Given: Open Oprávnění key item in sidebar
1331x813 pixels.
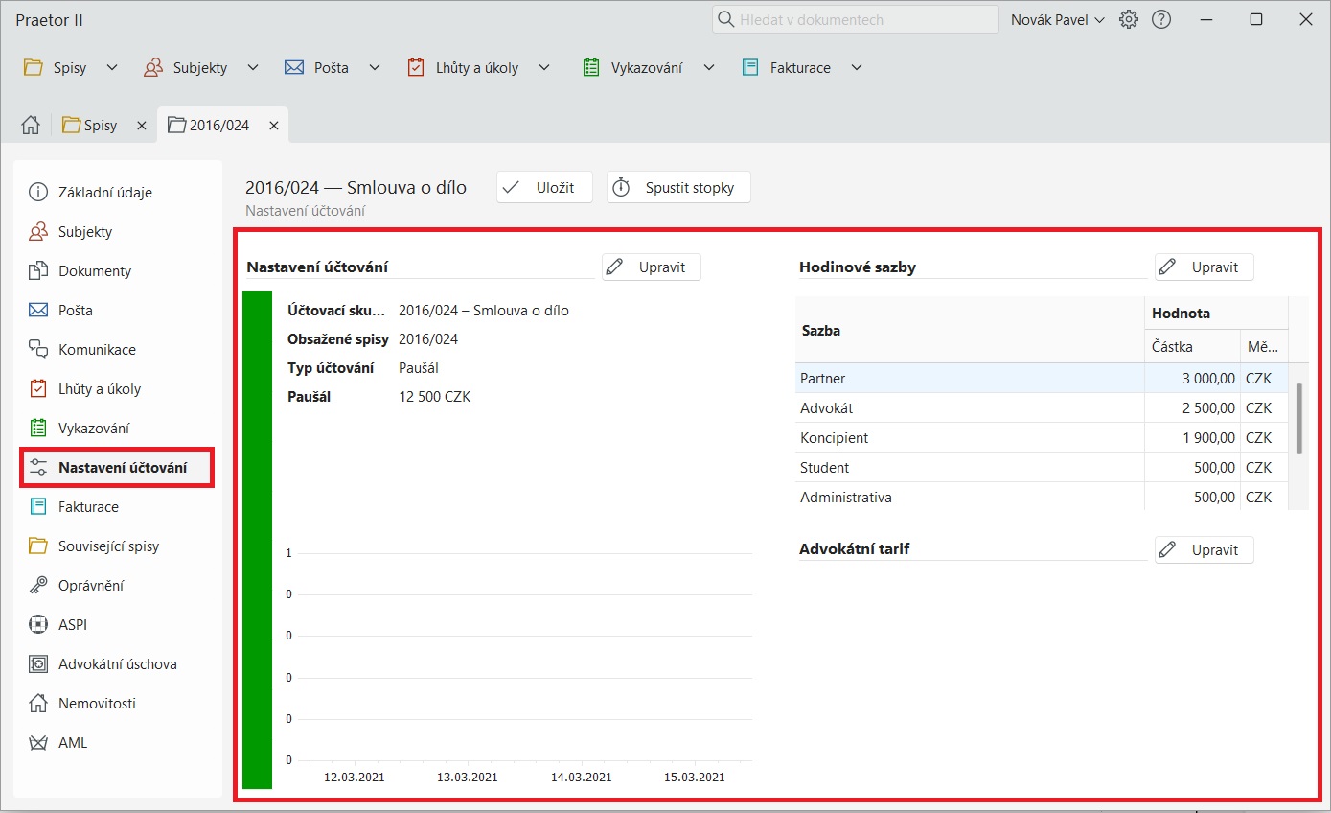Looking at the screenshot, I should 91,586.
